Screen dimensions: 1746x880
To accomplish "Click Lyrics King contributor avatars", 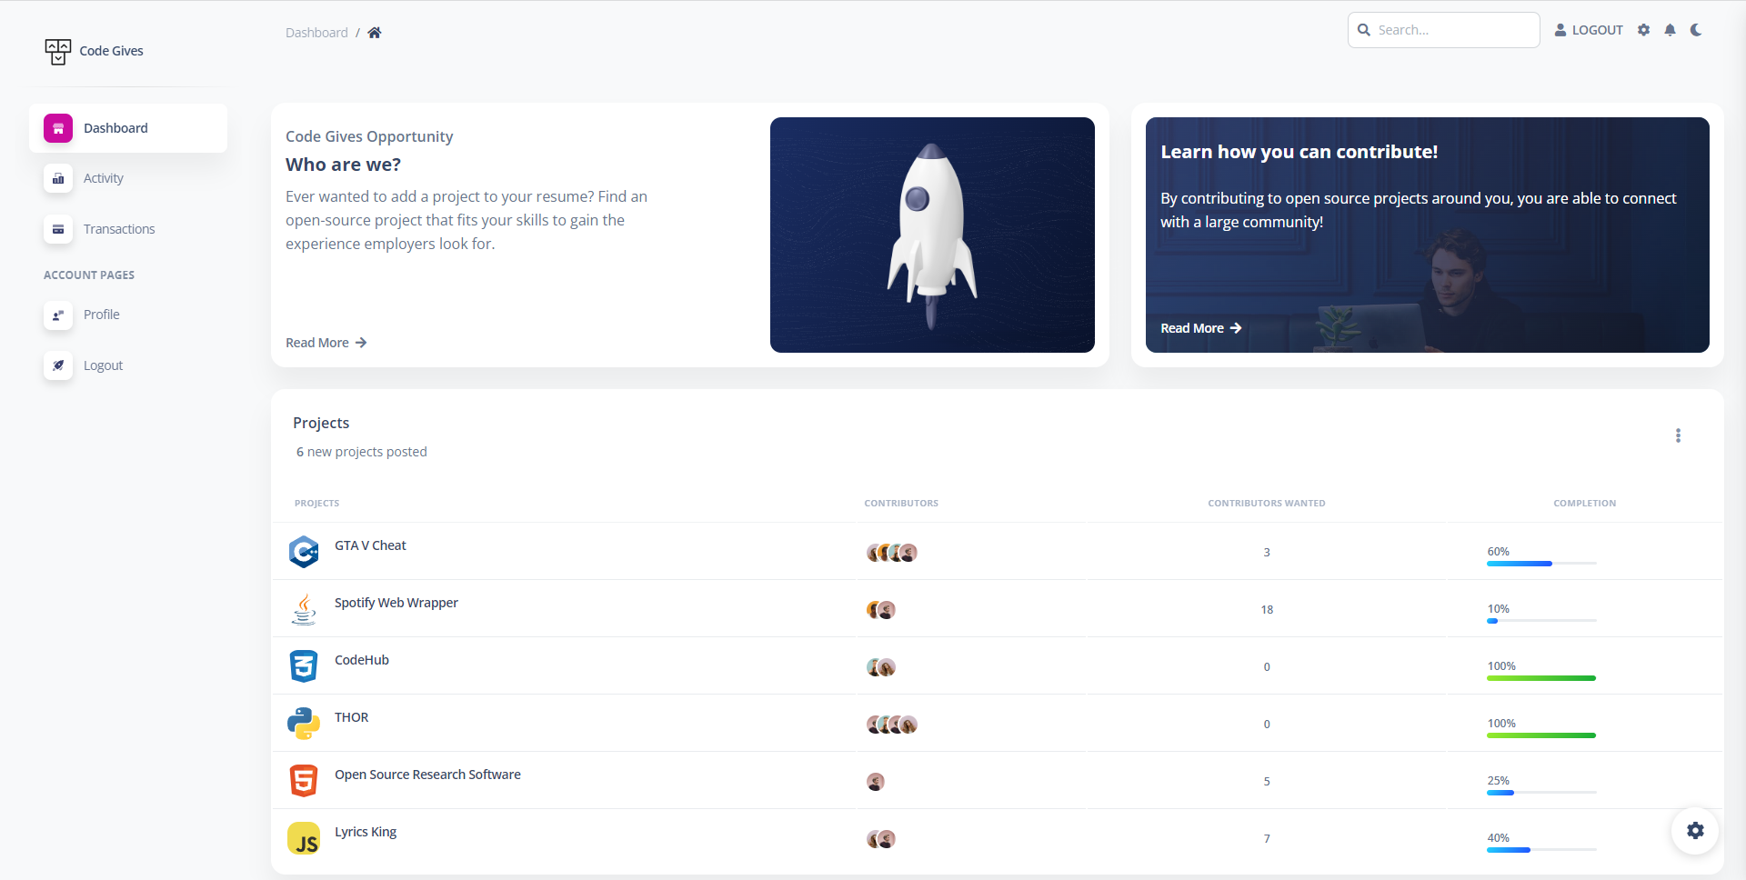I will 881,839.
